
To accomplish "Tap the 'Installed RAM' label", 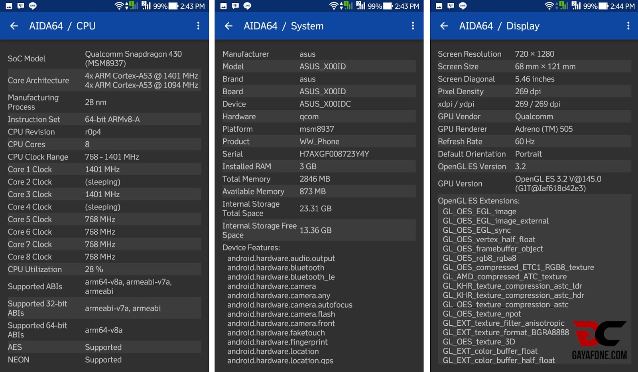I will 246,166.
